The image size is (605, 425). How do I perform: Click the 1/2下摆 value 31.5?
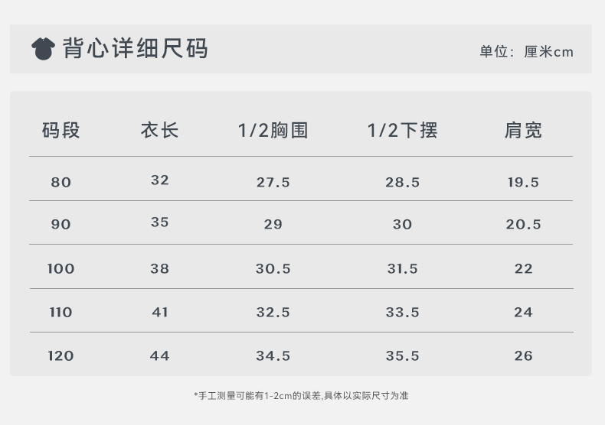[x=402, y=268]
